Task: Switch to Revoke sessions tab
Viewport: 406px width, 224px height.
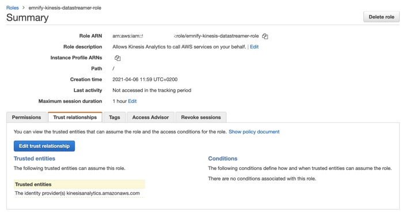Action: click(201, 117)
